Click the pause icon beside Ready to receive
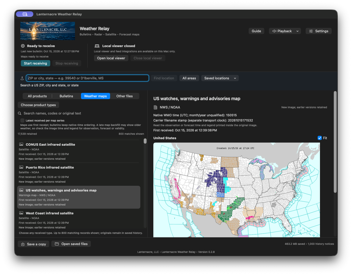The width and height of the screenshot is (352, 275). [23, 46]
